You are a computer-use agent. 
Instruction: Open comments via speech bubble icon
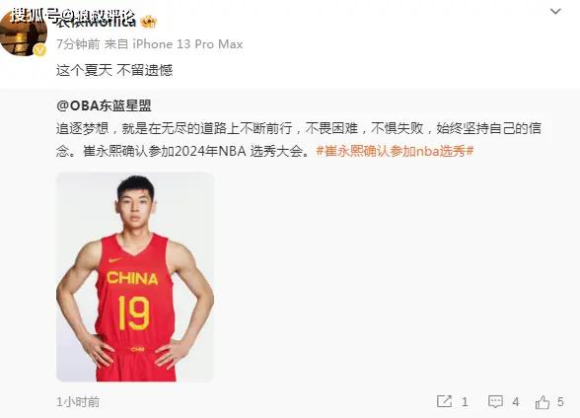coord(495,401)
